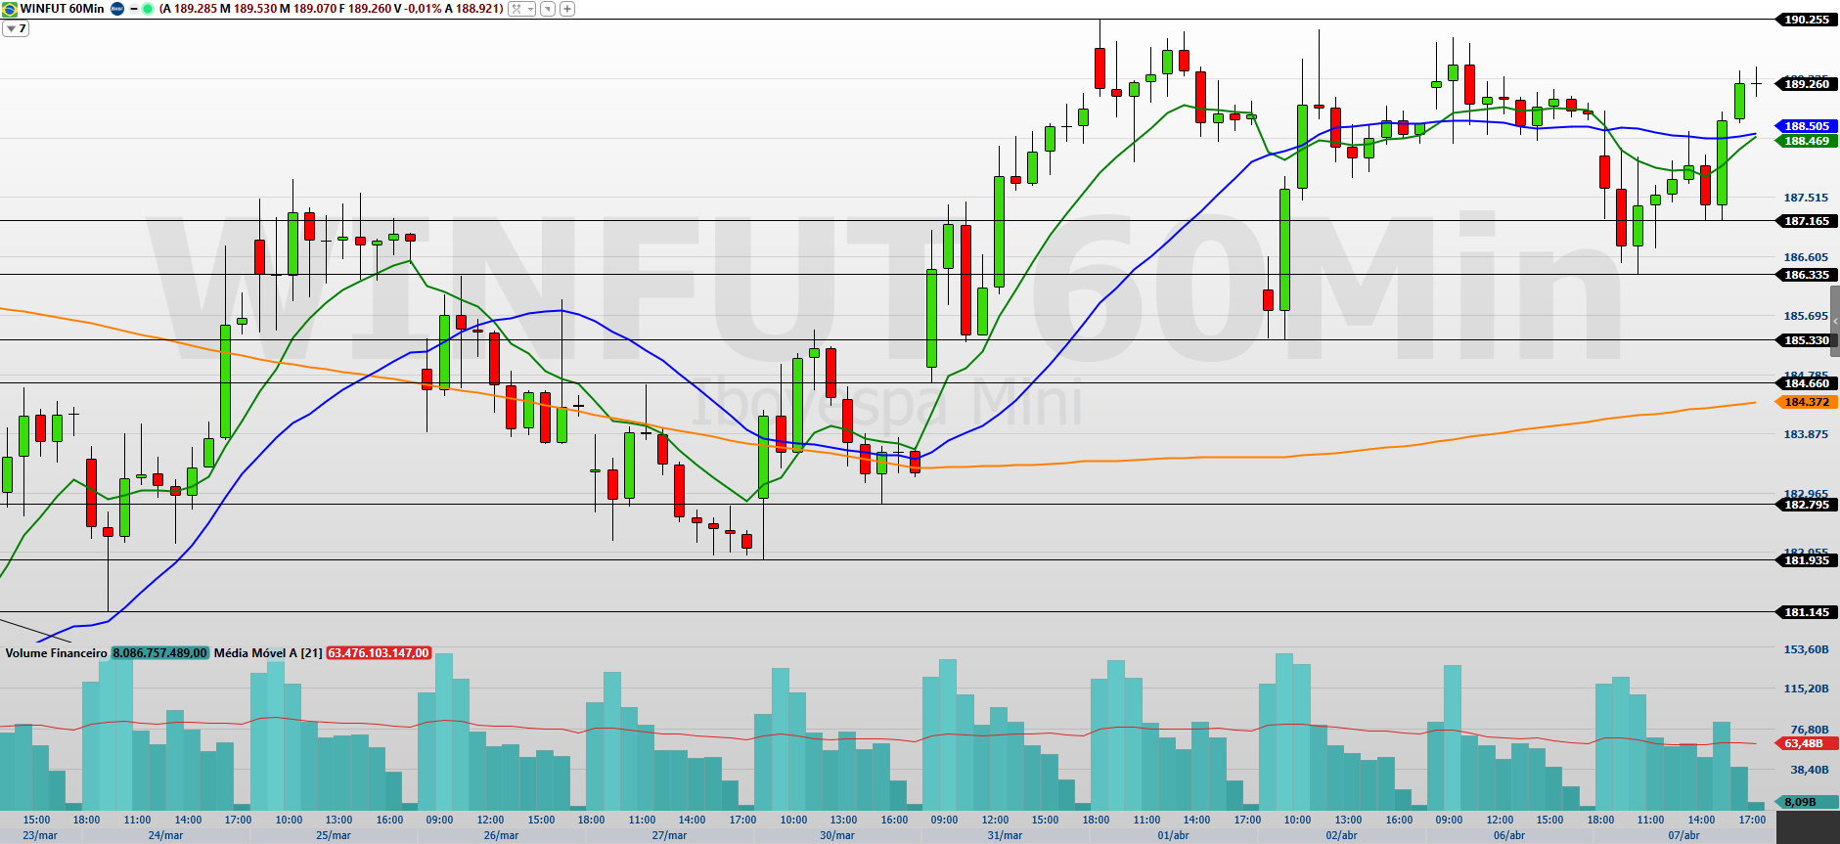Click the blue 188.505 moving average price tag
Viewport: 1840px width, 844px height.
coord(1806,126)
